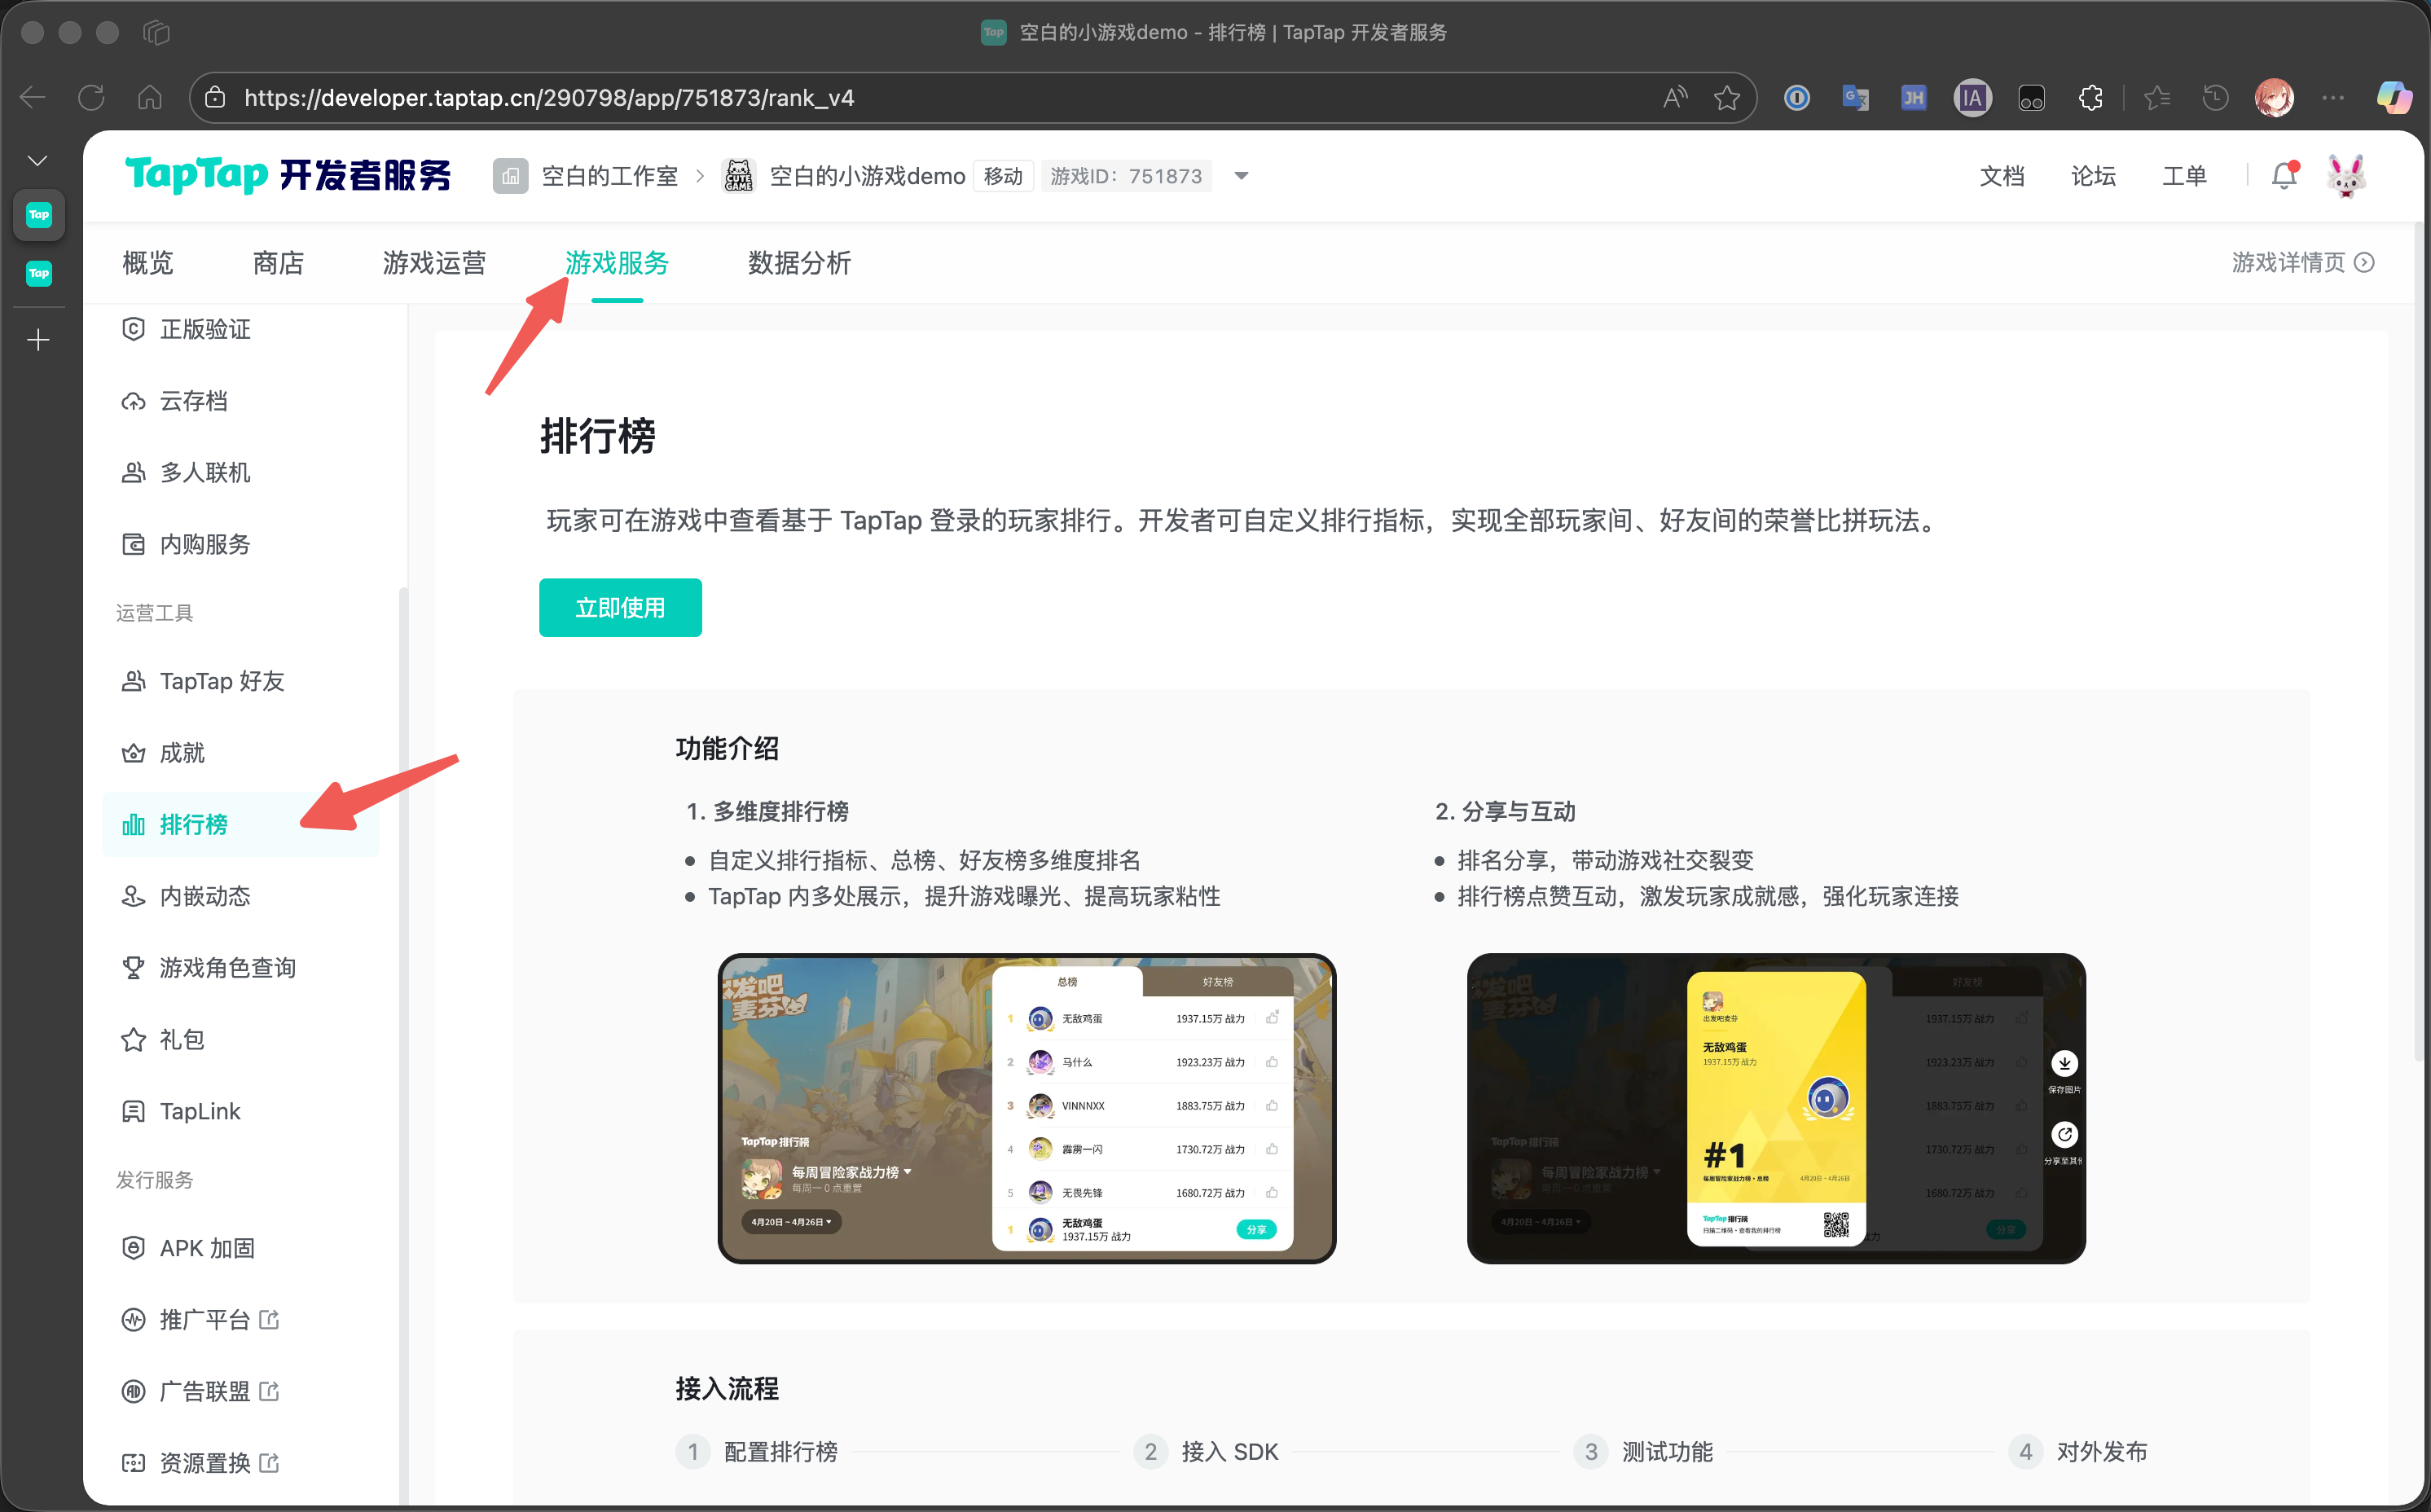Click the IA extension icon
Screen dimensions: 2431x1512
[1973, 98]
